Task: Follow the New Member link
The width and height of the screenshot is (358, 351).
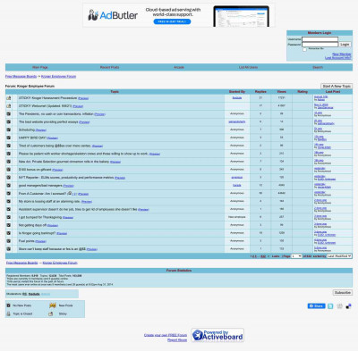Action: (342, 54)
